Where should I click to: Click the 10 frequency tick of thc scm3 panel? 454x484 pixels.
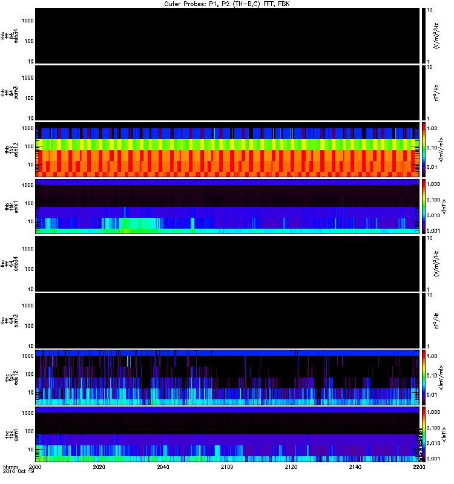(31, 346)
